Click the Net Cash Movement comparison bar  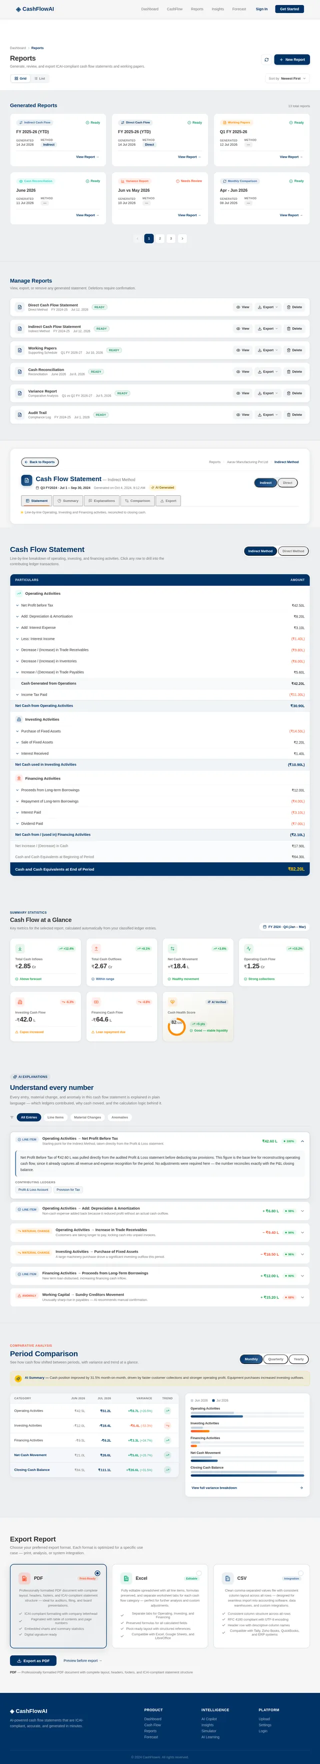click(247, 1459)
